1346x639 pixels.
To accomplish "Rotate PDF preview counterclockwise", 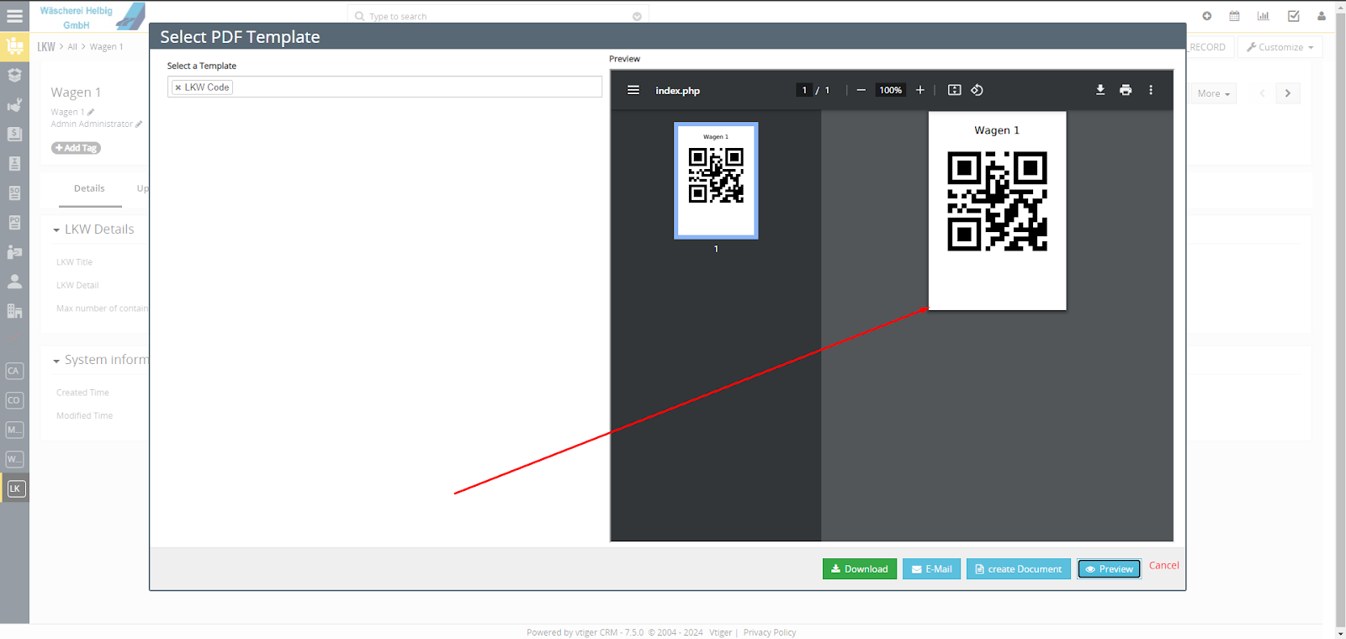I will point(977,90).
